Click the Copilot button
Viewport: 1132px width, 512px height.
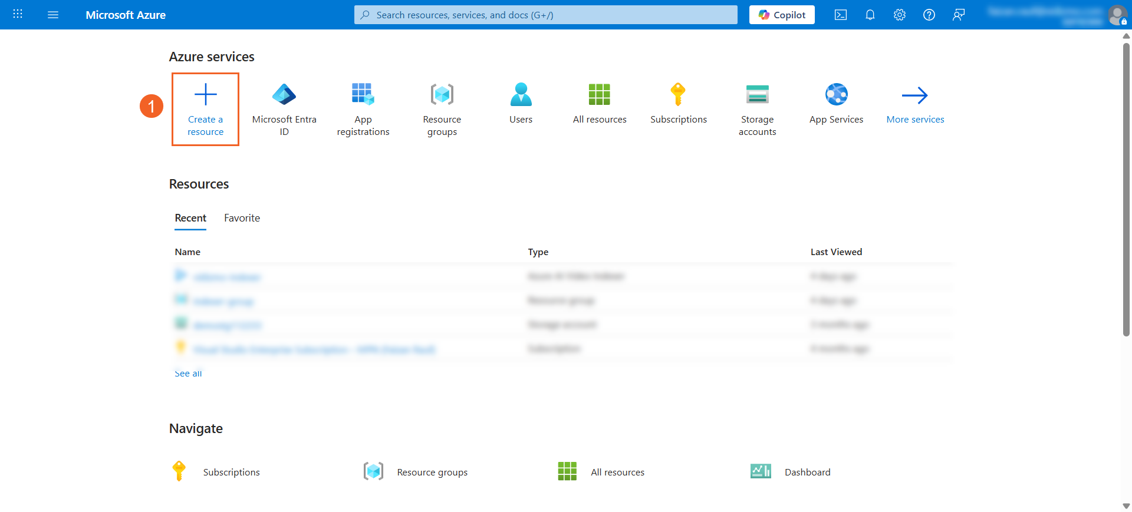pyautogui.click(x=782, y=15)
